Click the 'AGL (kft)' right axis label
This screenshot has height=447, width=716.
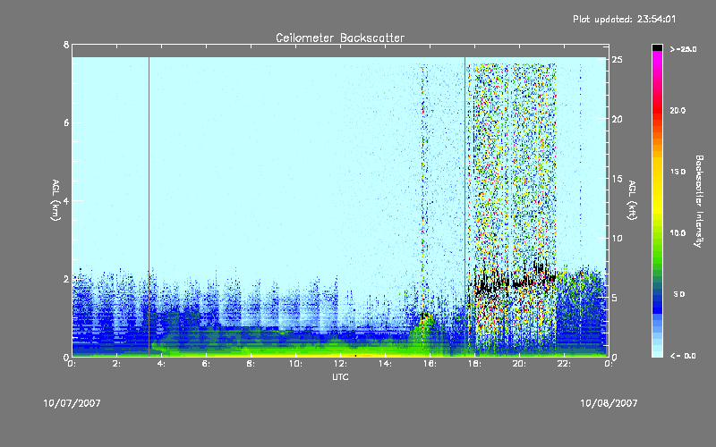pos(632,200)
